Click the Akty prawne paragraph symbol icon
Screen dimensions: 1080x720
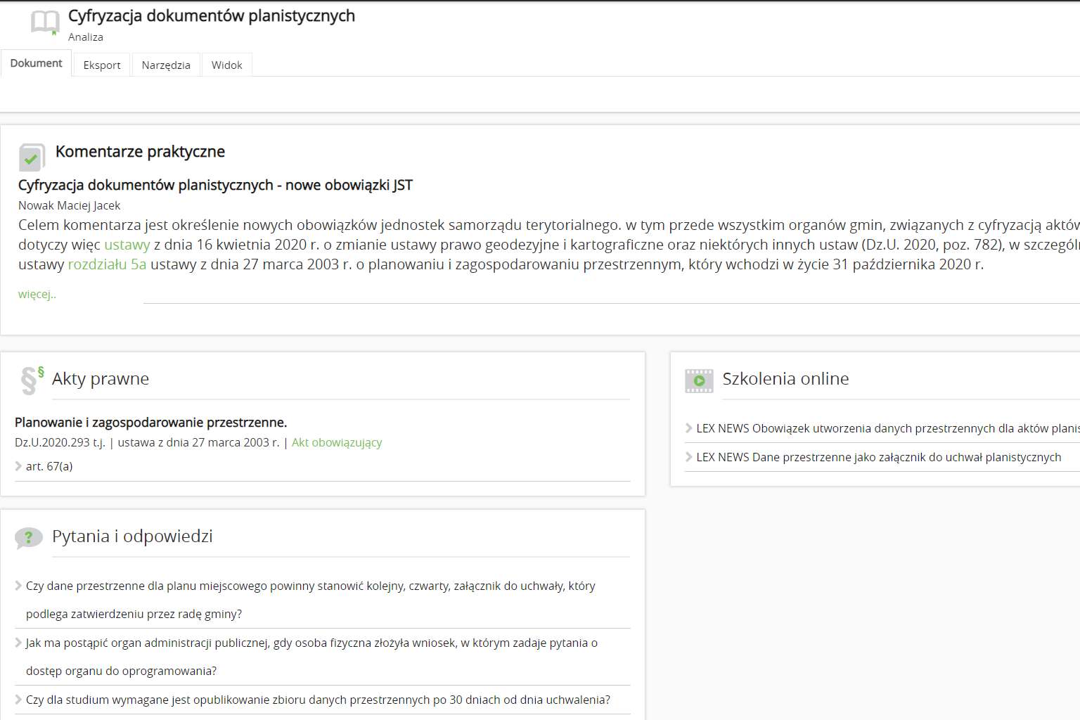(32, 380)
